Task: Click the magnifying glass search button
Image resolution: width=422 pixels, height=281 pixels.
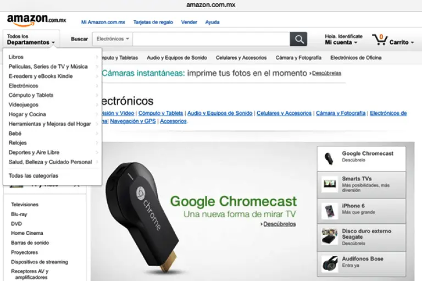Action: click(298, 39)
